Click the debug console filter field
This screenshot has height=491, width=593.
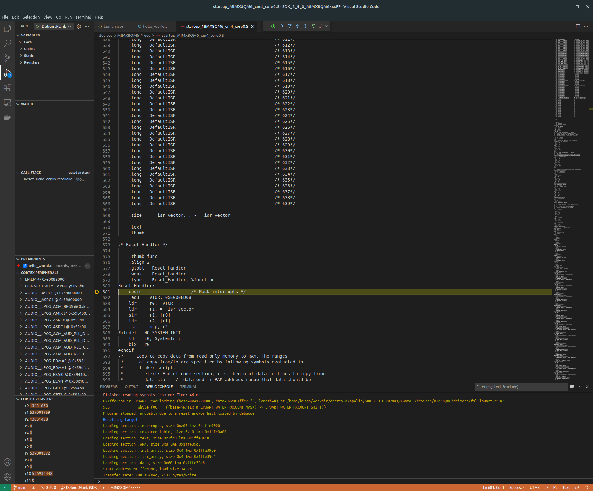click(x=521, y=387)
